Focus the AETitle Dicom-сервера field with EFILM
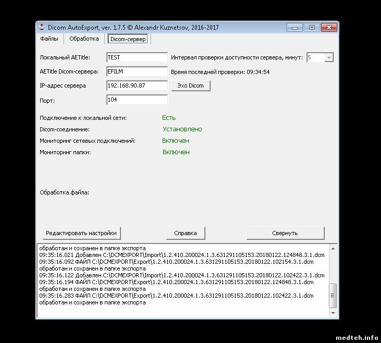This screenshot has width=381, height=343. click(137, 71)
